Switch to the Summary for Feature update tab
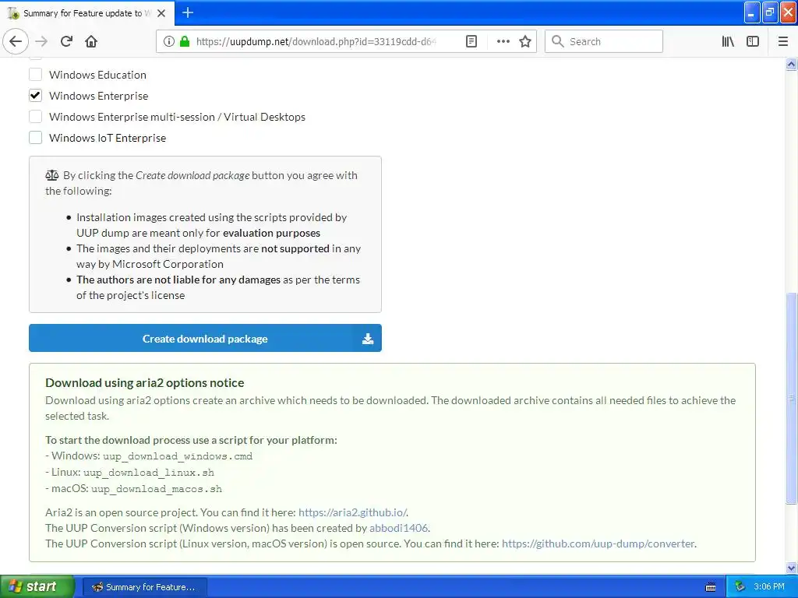 [87, 13]
